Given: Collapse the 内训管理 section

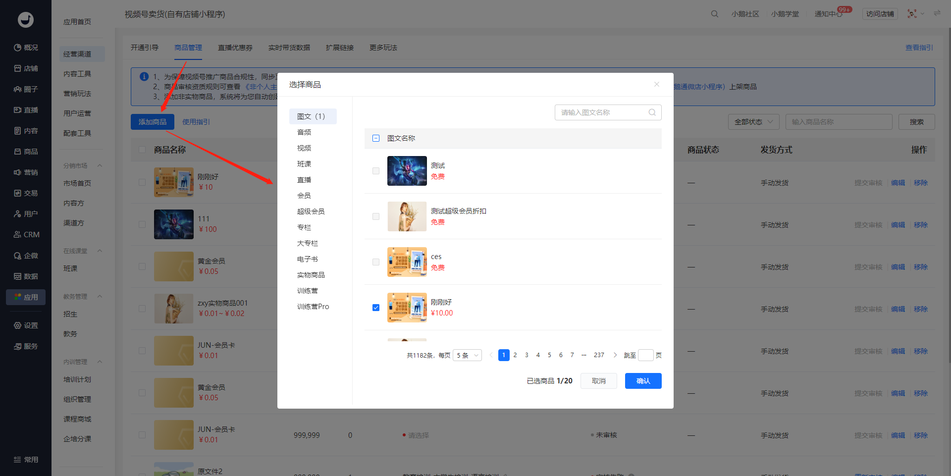Looking at the screenshot, I should point(100,362).
